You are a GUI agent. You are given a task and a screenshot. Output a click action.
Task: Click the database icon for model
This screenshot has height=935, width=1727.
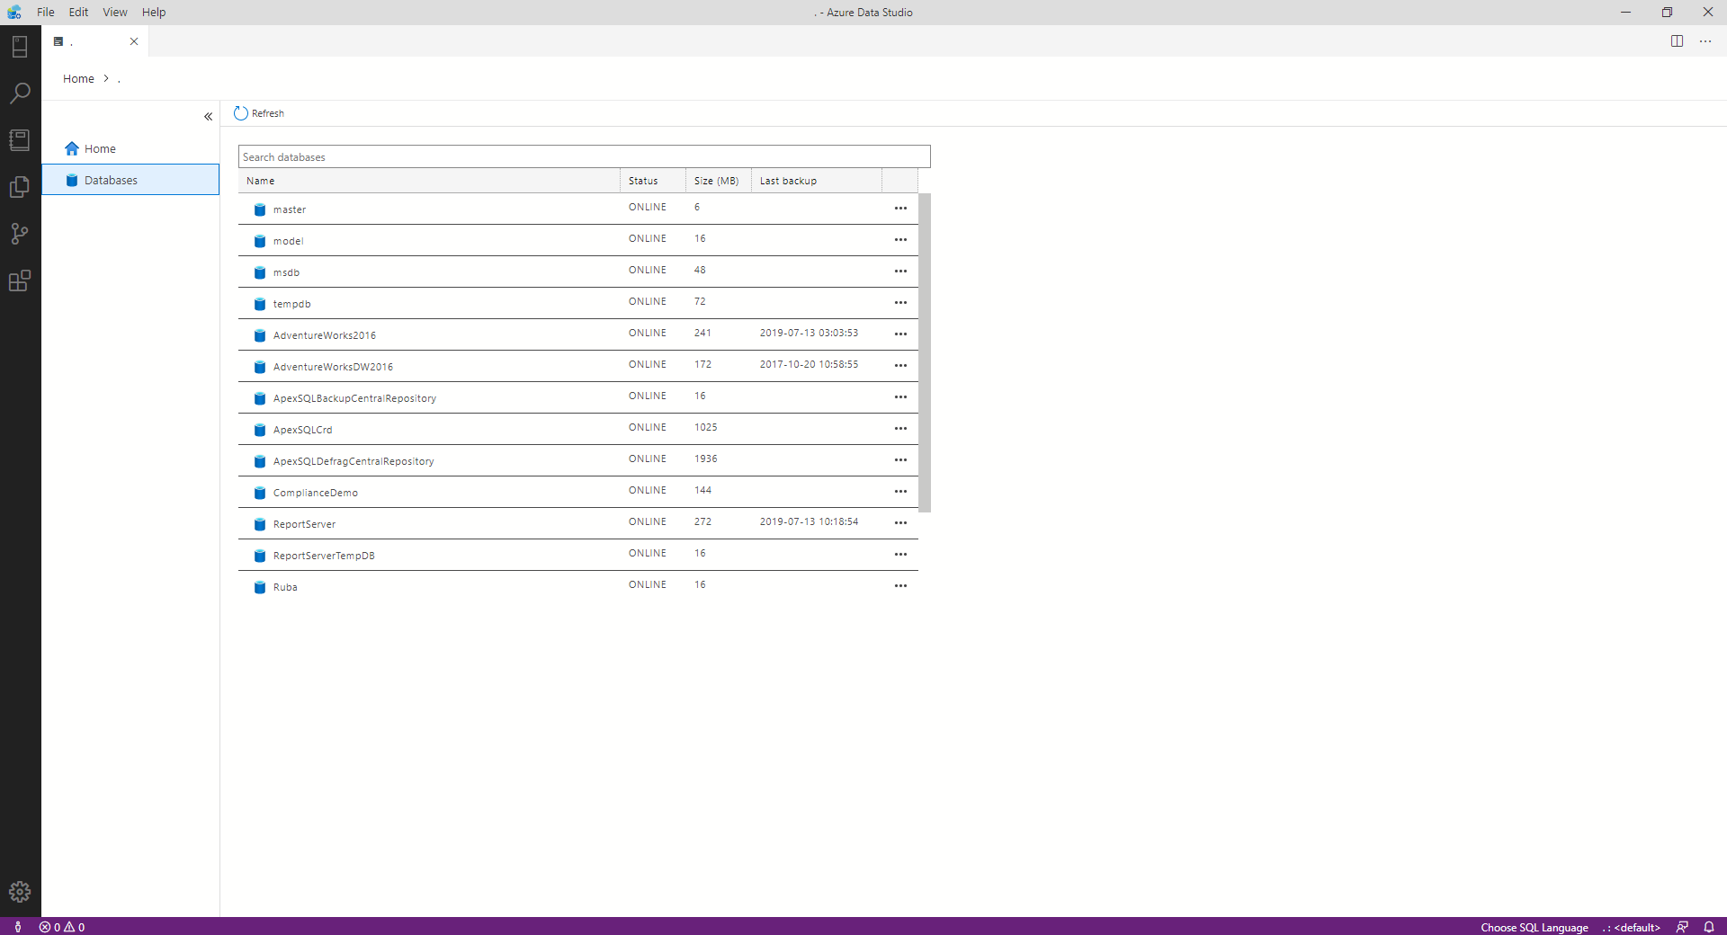(260, 241)
